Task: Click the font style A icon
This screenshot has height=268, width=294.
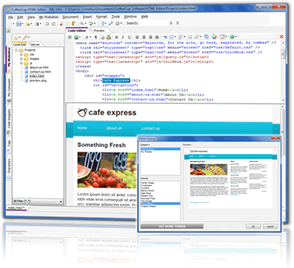Action: [86, 37]
